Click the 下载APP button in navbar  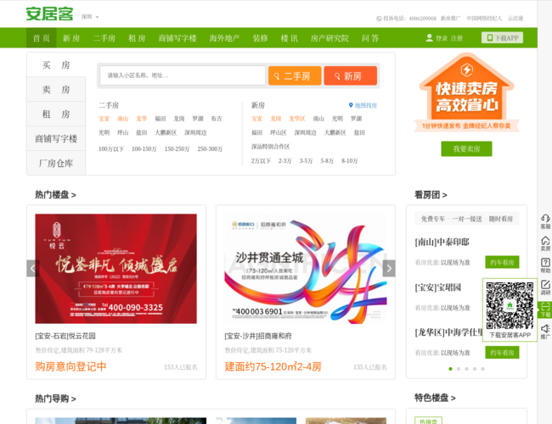[502, 38]
